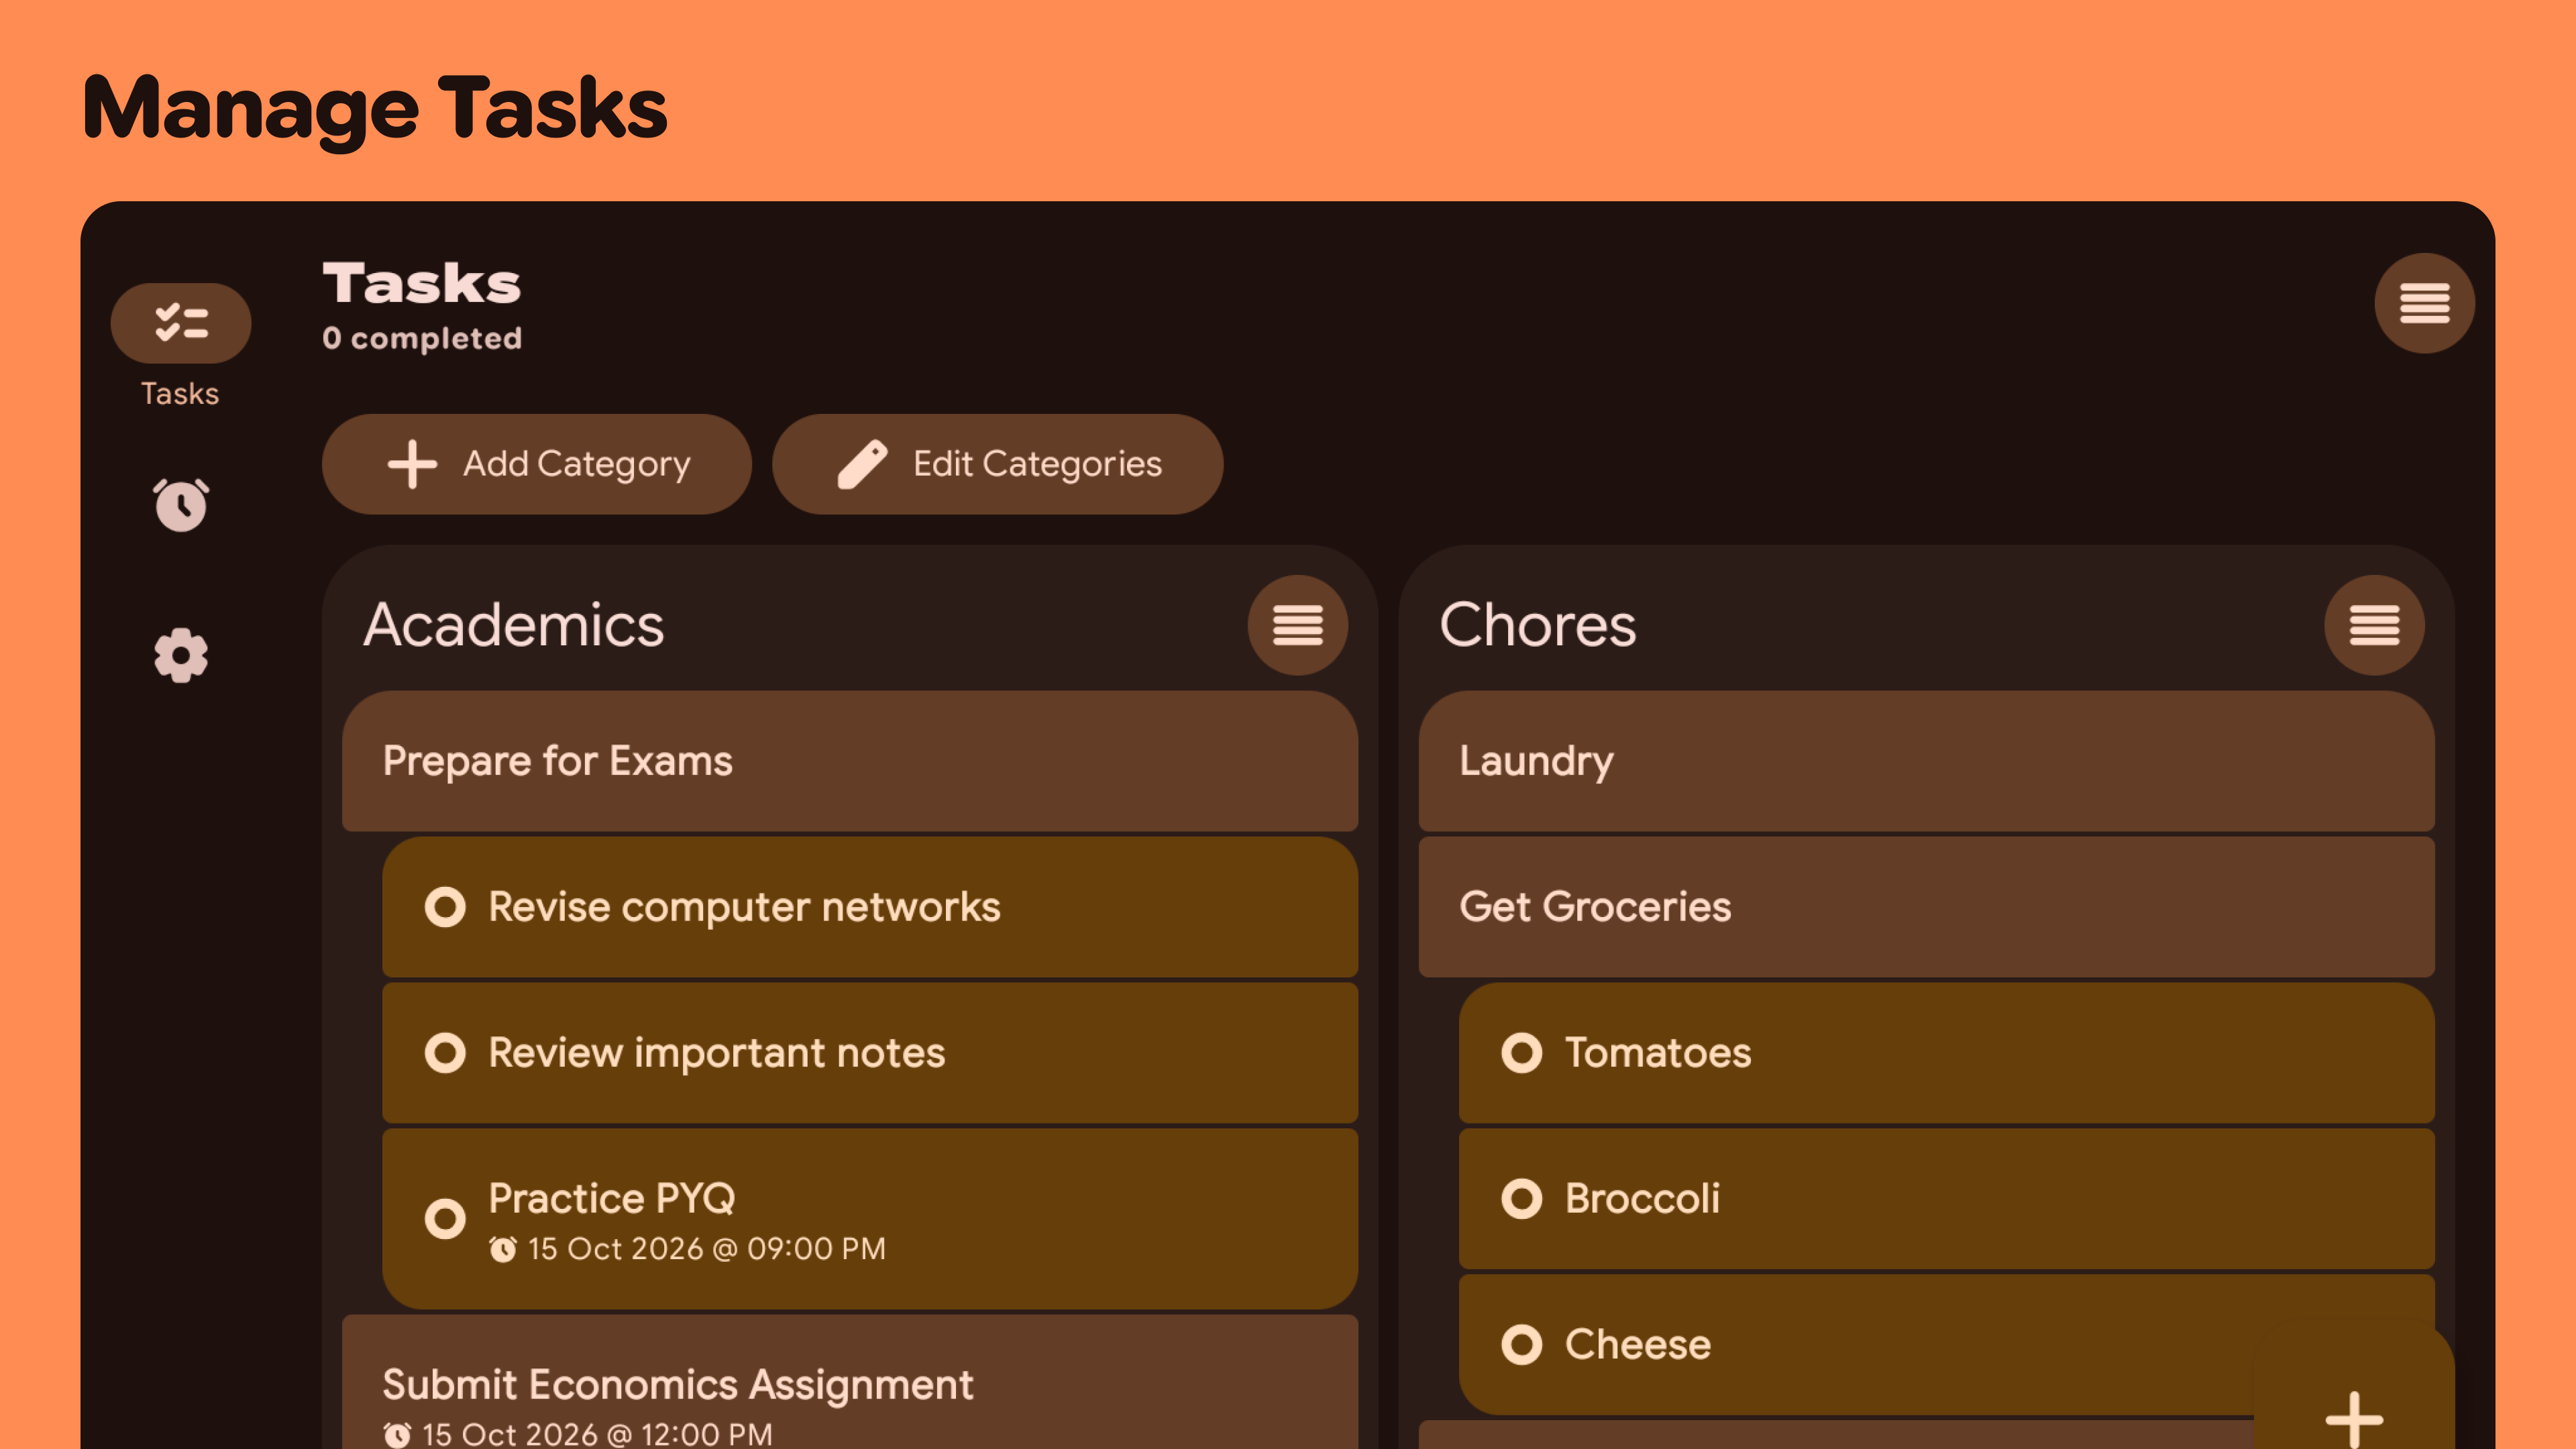Open the Chores category menu
This screenshot has width=2576, height=1449.
(x=2374, y=625)
